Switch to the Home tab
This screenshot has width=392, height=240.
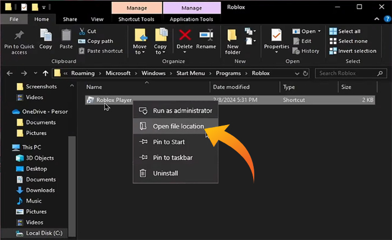coord(41,19)
